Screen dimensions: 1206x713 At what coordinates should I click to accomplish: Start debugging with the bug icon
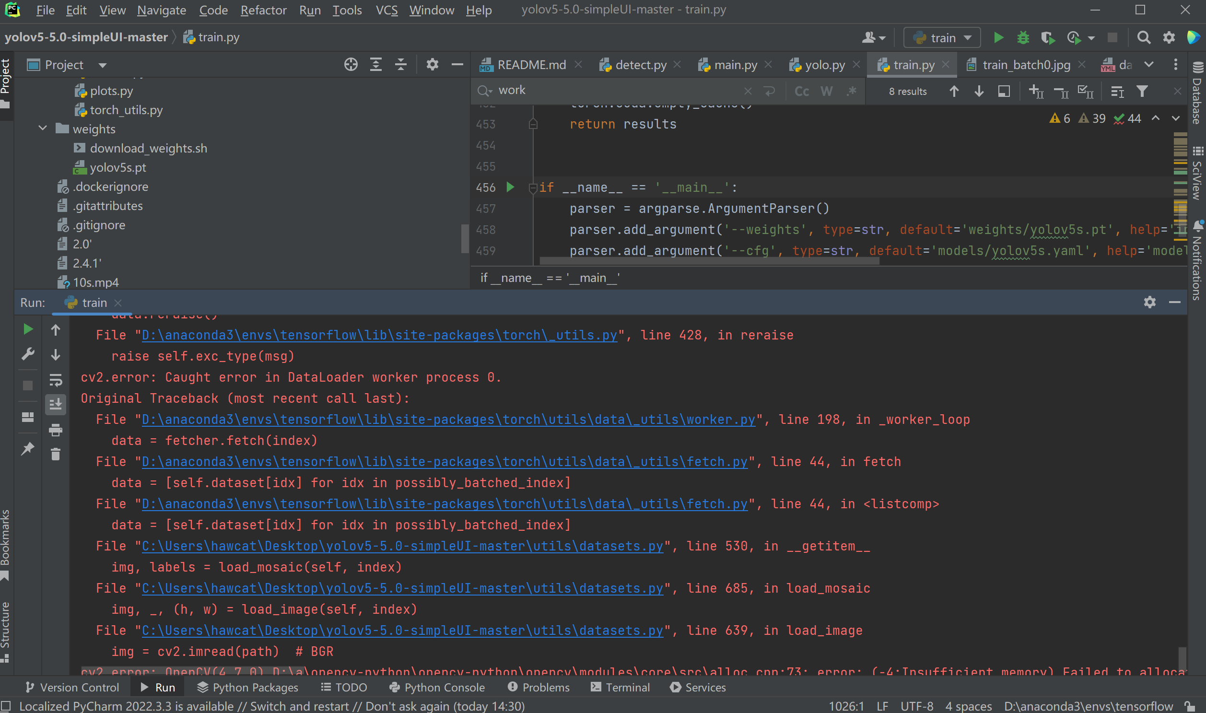click(x=1023, y=37)
